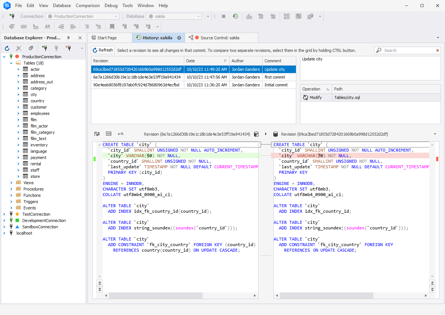The width and height of the screenshot is (445, 315).
Task: Open the Connection dropdown showing ProductionConnection
Action: (x=82, y=16)
